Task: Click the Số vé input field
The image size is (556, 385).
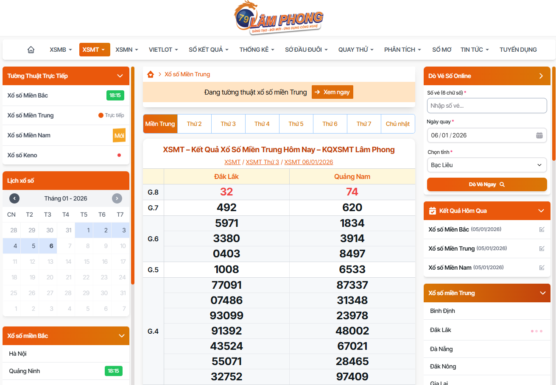Action: point(486,106)
